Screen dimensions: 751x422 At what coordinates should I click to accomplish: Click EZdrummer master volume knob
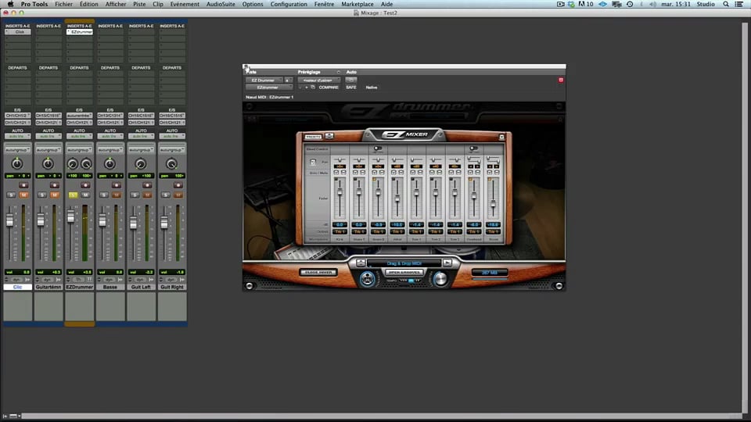coord(440,278)
